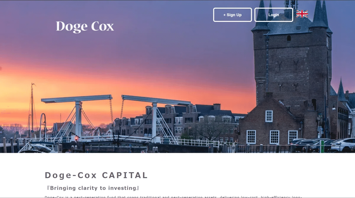Open the Login page
Image resolution: width=355 pixels, height=198 pixels.
[x=274, y=15]
